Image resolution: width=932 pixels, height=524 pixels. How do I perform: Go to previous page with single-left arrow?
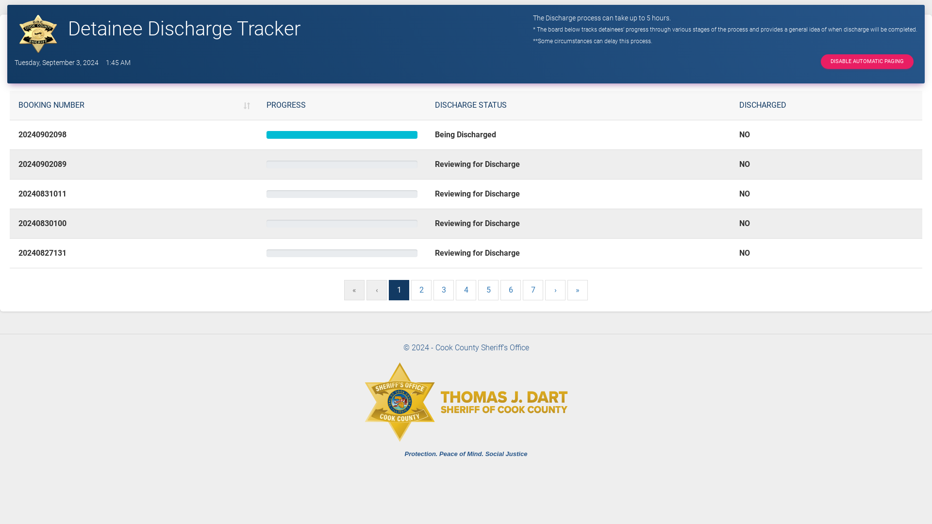pos(377,290)
